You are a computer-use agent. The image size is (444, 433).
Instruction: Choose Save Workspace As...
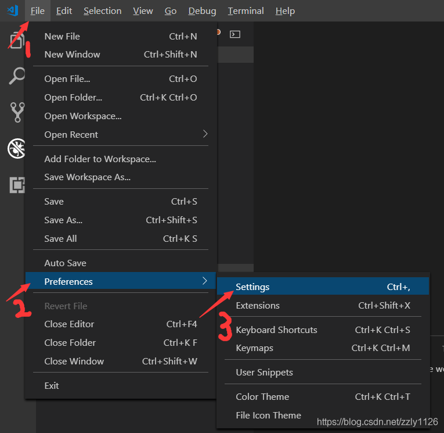[121, 177]
